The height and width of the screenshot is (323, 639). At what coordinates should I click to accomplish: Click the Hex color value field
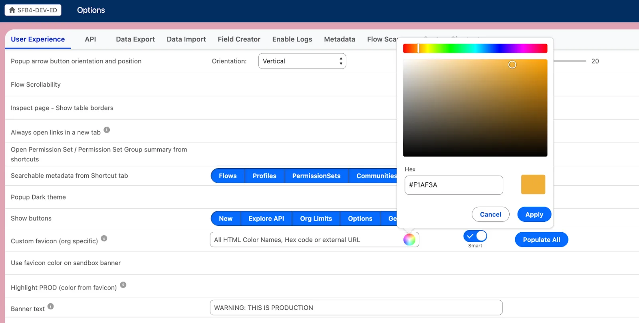[454, 185]
